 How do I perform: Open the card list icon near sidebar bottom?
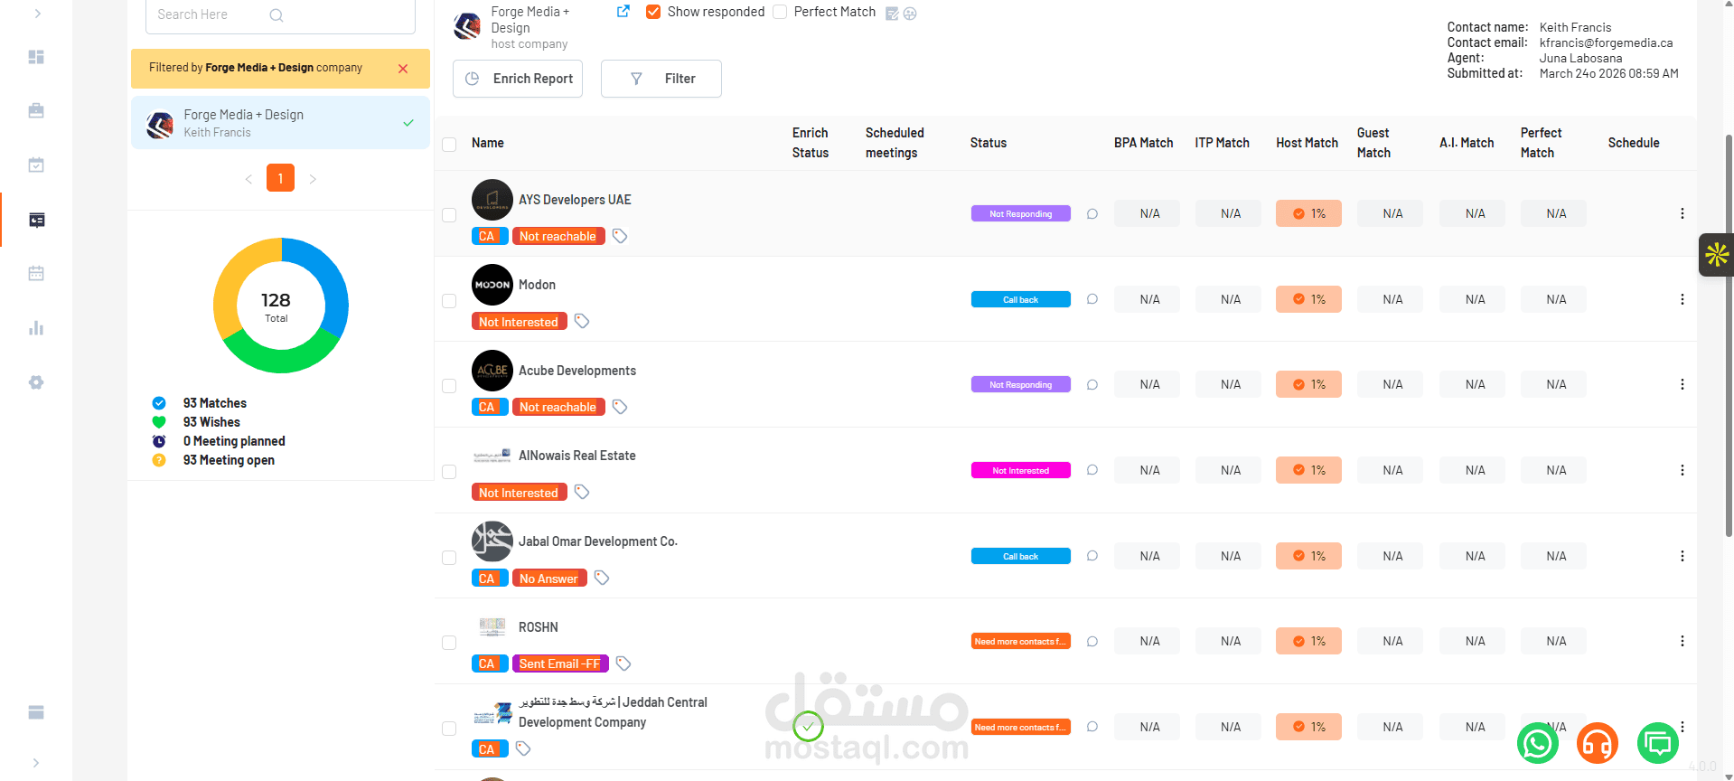pyautogui.click(x=36, y=712)
